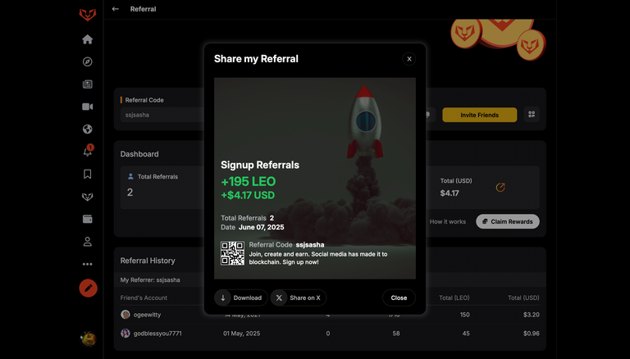Click the red pencil compose button
This screenshot has height=359, width=630.
point(88,289)
